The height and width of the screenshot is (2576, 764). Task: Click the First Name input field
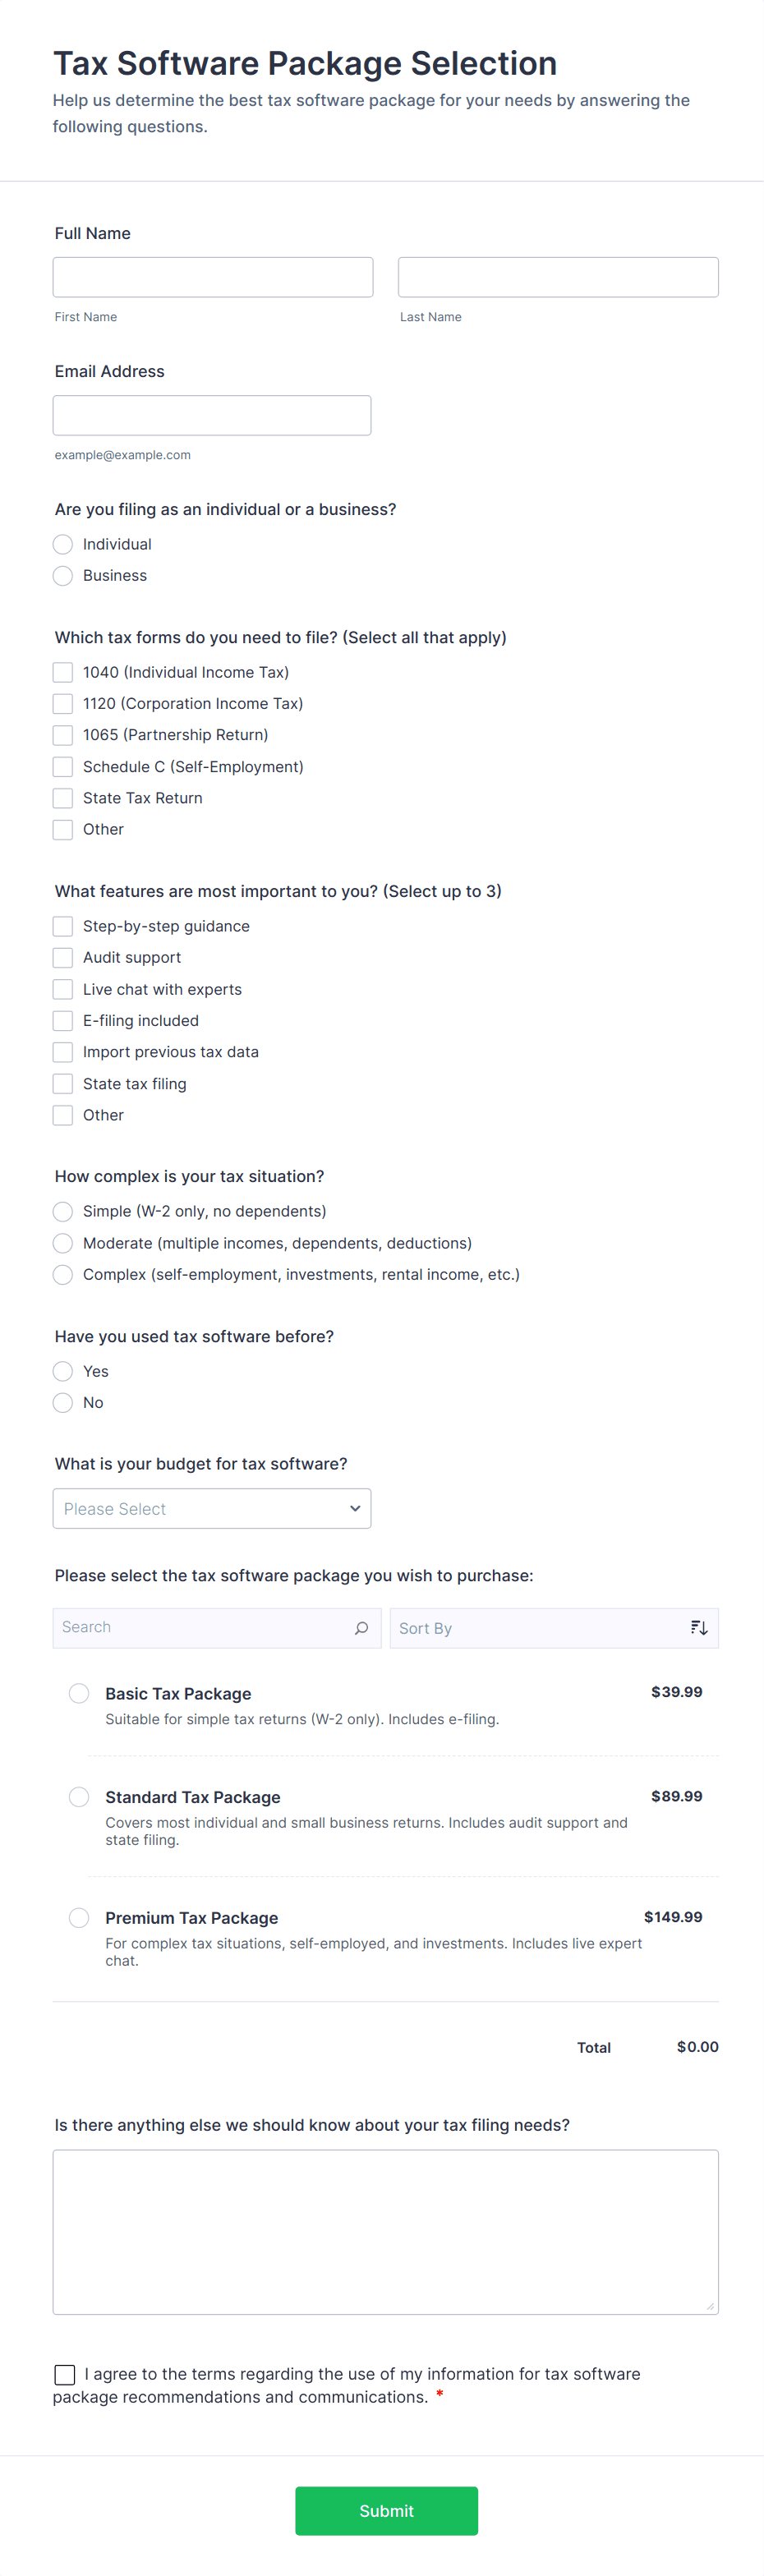click(x=213, y=277)
